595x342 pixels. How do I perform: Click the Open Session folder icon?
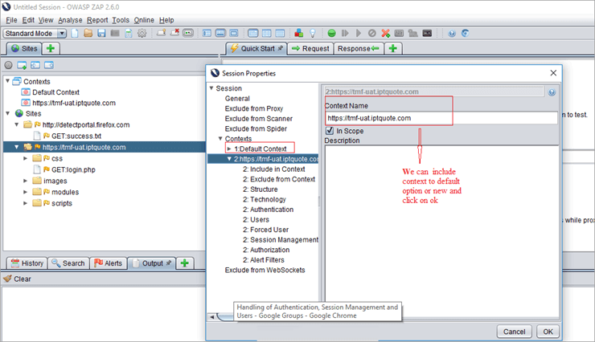click(88, 34)
